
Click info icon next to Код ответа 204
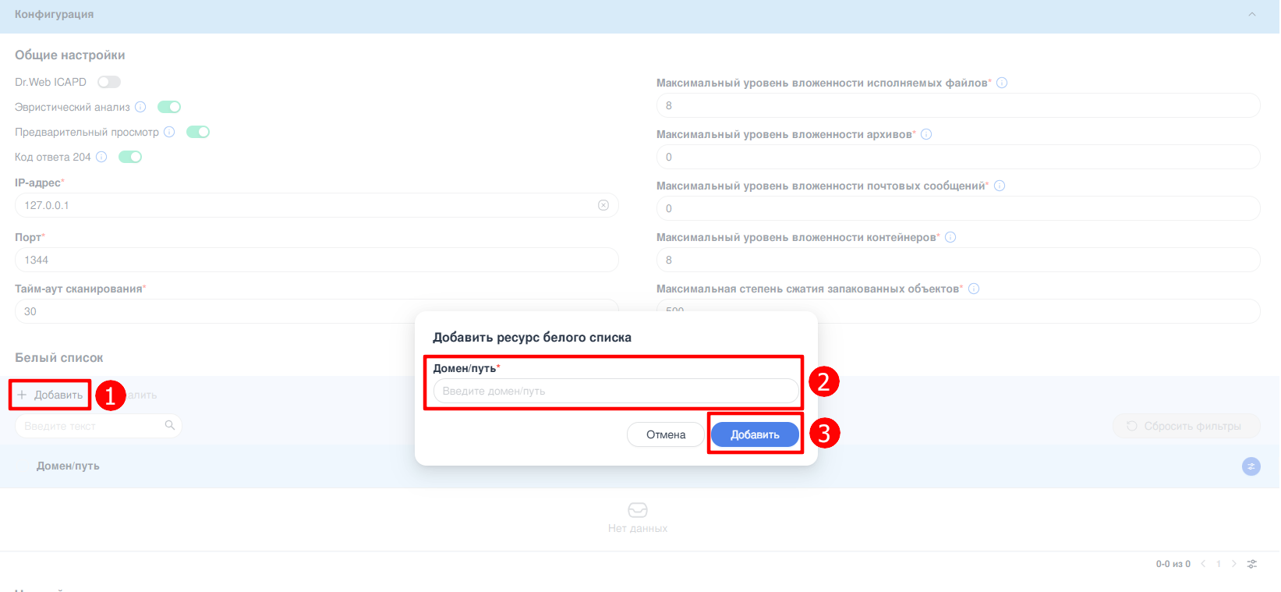(101, 157)
